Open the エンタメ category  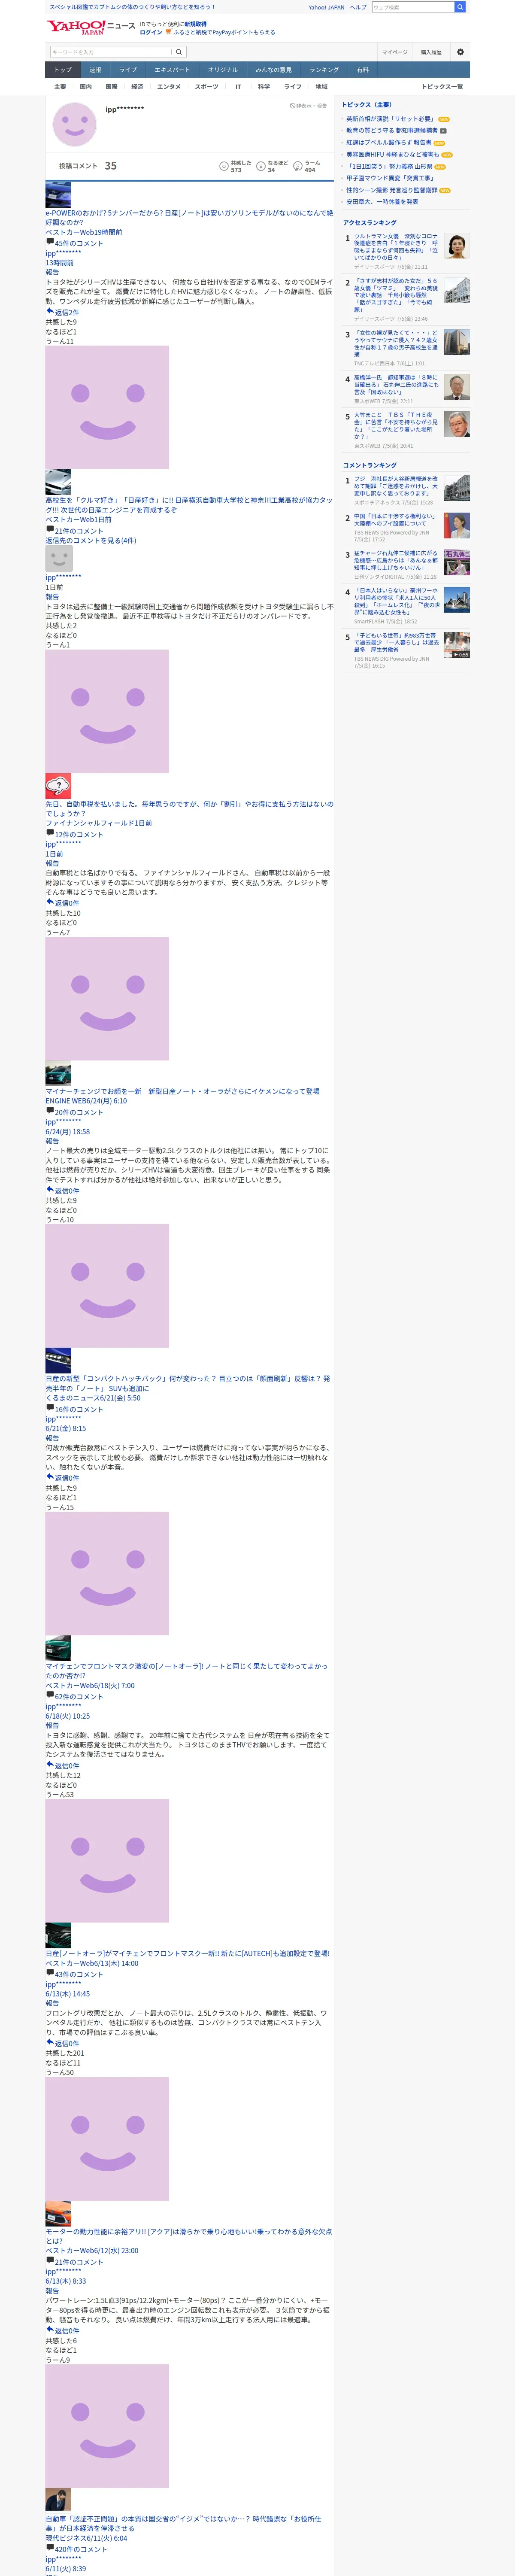pyautogui.click(x=169, y=87)
